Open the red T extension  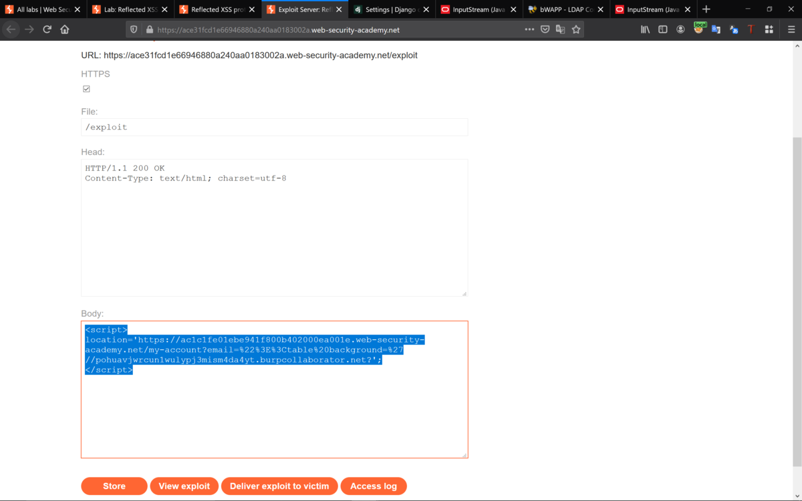coord(751,29)
